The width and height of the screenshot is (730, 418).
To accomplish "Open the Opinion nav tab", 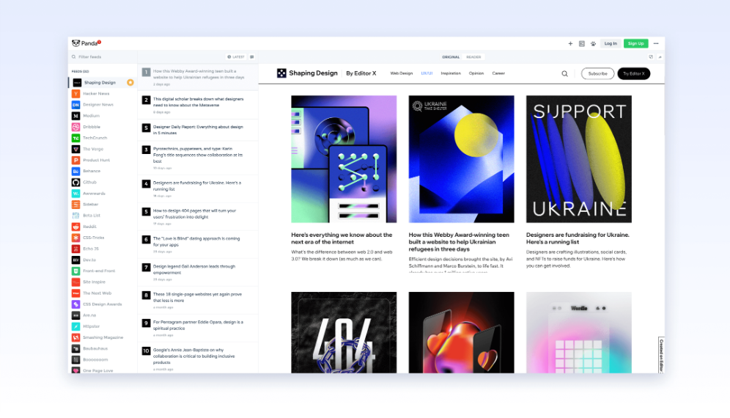I will [476, 73].
